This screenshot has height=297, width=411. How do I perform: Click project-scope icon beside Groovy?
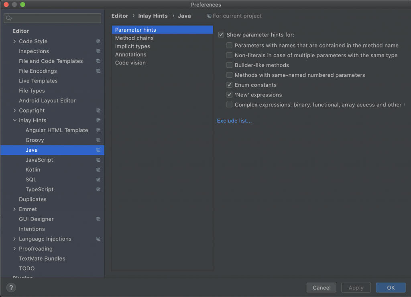tap(98, 140)
